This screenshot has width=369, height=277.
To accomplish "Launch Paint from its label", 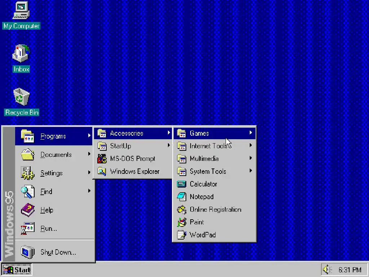I will [197, 222].
